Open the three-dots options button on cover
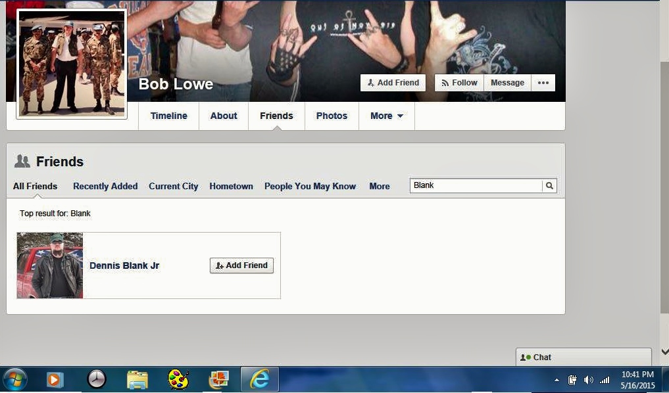Viewport: 669px width, 393px height. [543, 83]
